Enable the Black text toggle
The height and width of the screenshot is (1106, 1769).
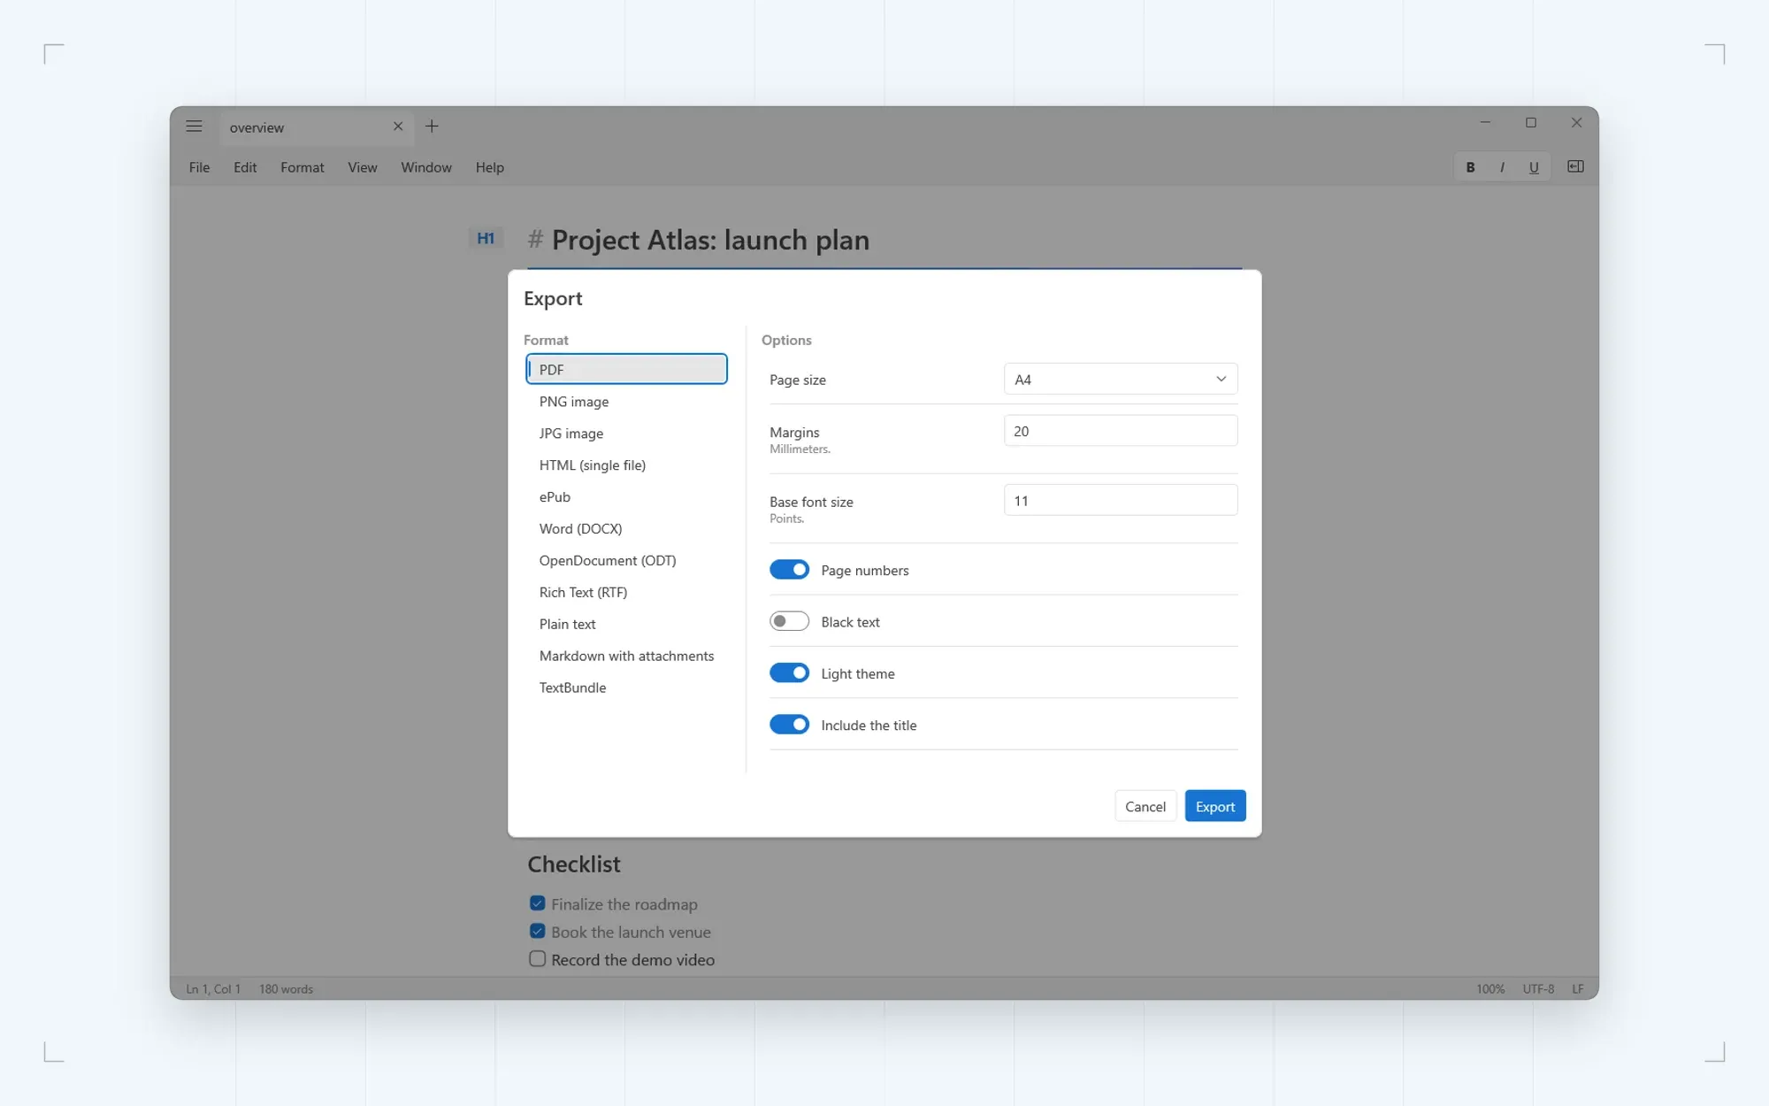tap(789, 622)
